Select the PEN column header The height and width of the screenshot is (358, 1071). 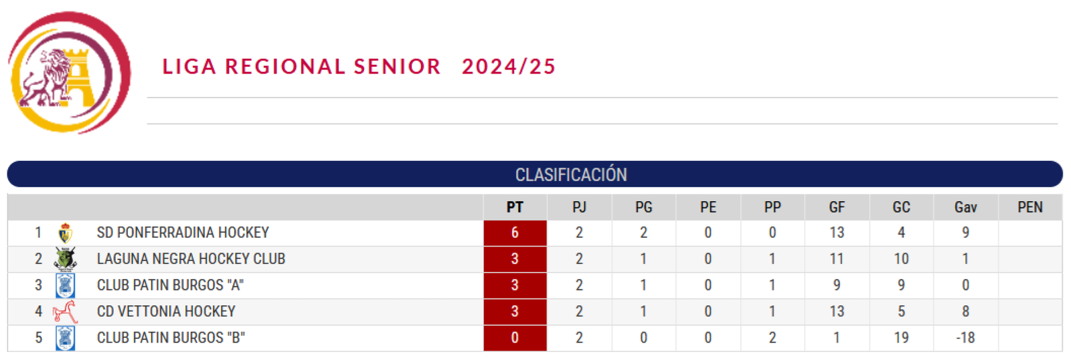tap(1030, 207)
